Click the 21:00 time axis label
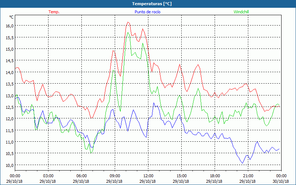Screen dimensions: 296x185 point(248,176)
